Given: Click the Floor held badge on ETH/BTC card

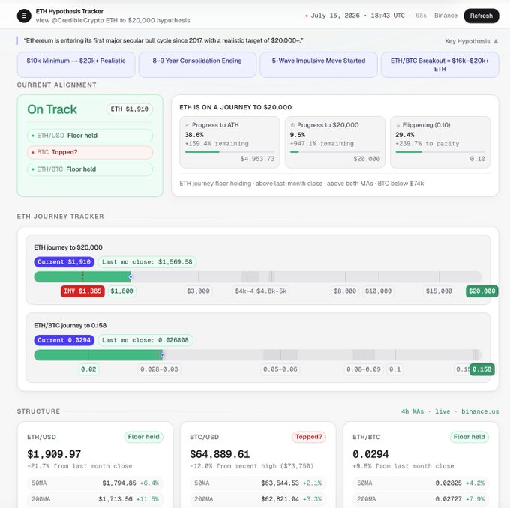Looking at the screenshot, I should click(x=469, y=437).
